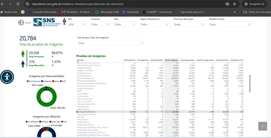Sort by Img No Asegurados column header

tap(205, 60)
